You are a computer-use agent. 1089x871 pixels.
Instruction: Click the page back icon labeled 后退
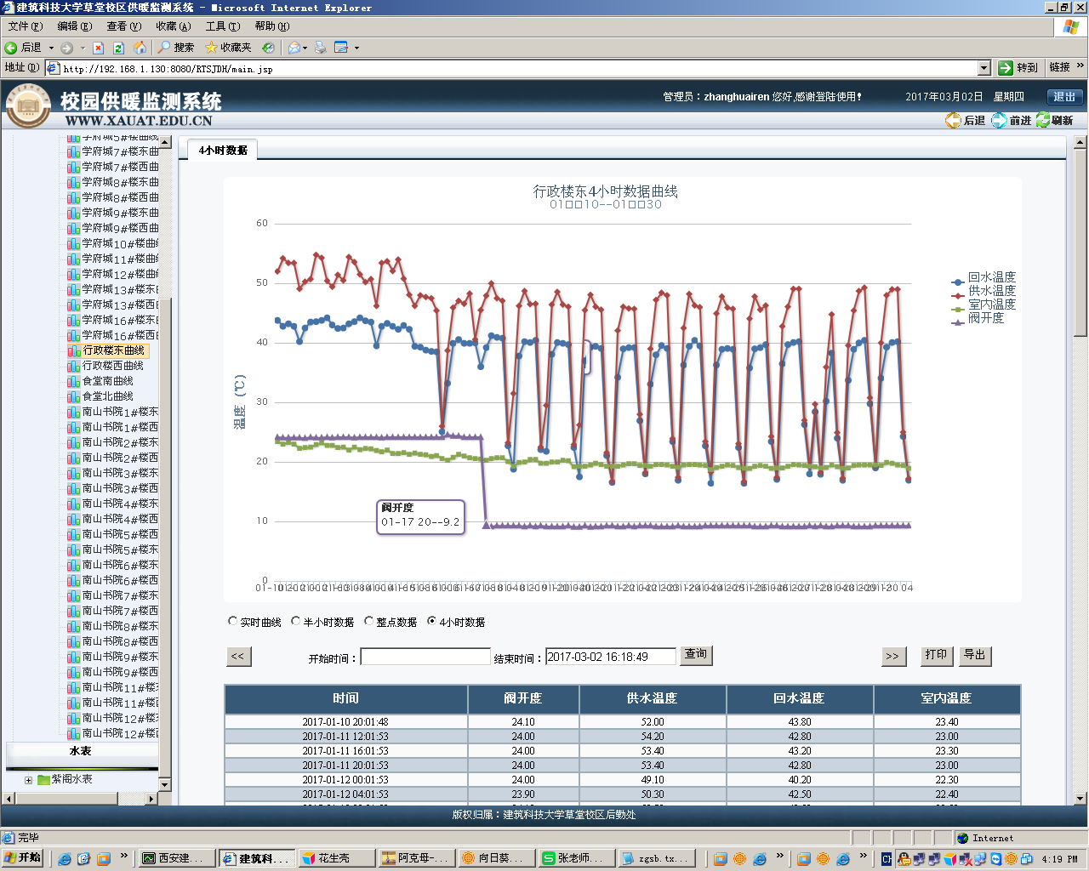965,121
